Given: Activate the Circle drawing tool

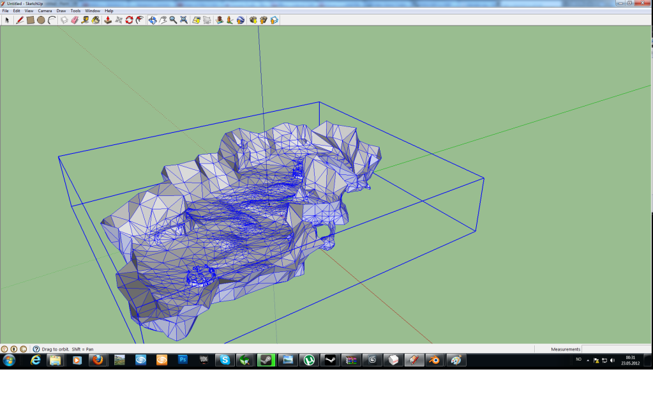Looking at the screenshot, I should pos(41,20).
